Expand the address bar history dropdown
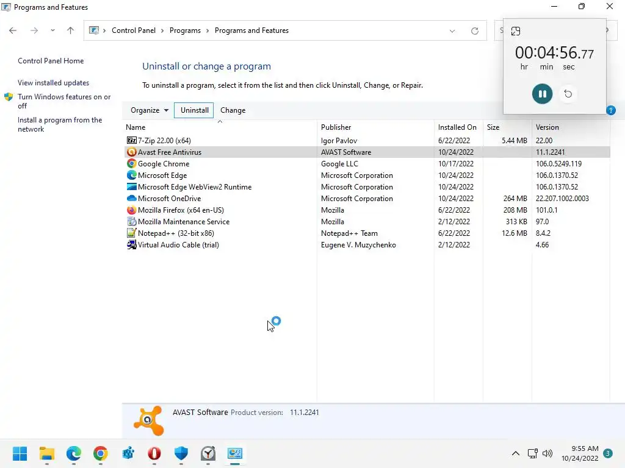 click(x=452, y=31)
